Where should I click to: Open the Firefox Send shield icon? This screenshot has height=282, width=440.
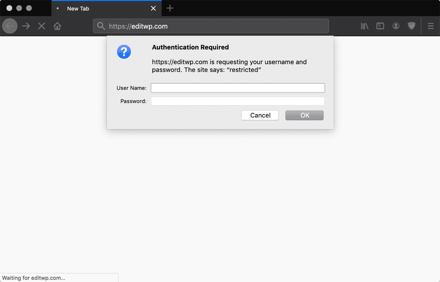[411, 26]
